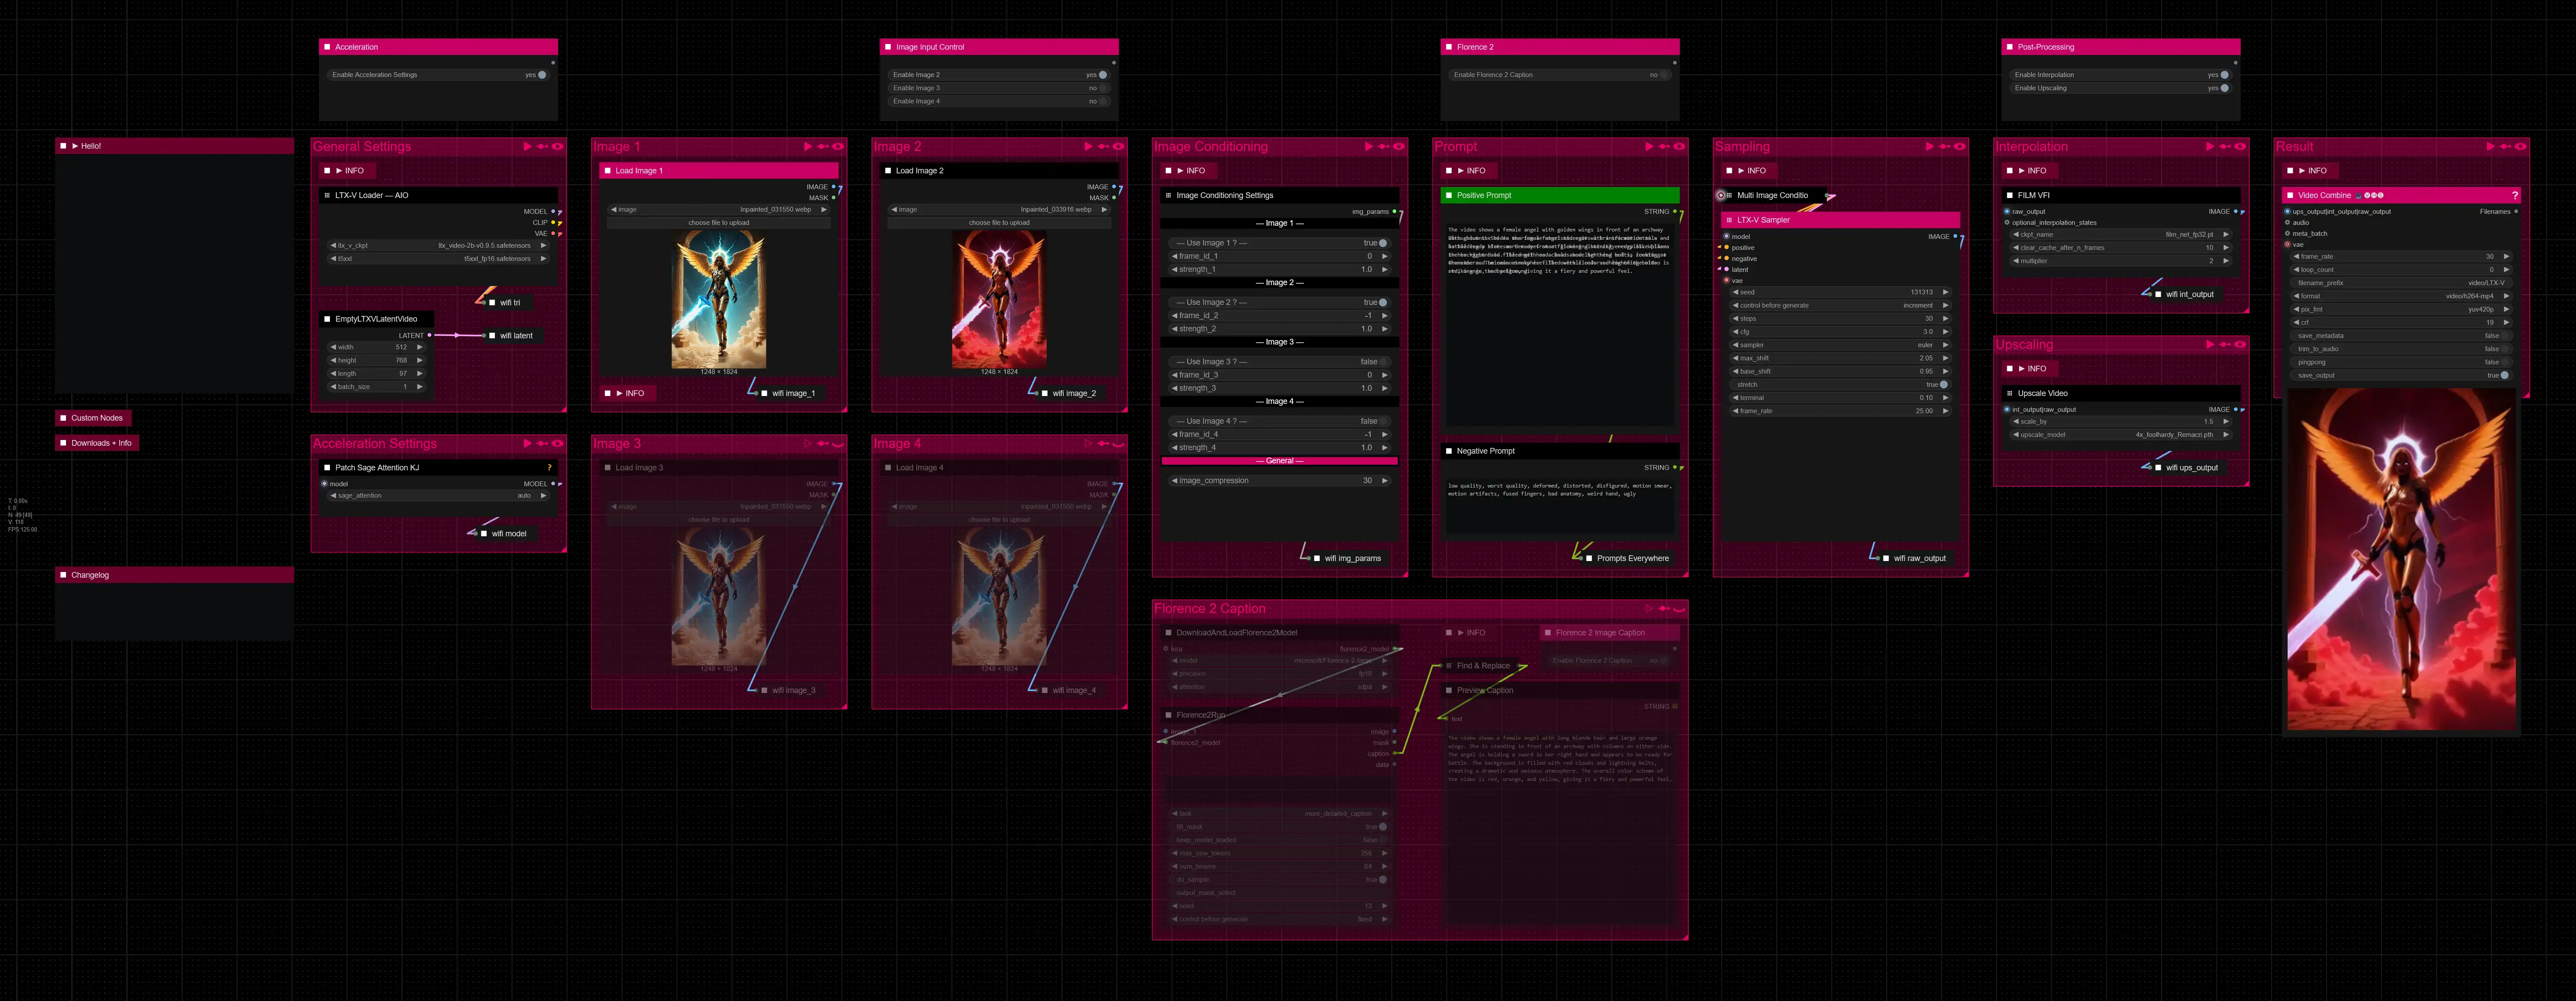Toggle the Enable Image 3 switch
Image resolution: width=2576 pixels, height=1001 pixels.
pyautogui.click(x=1102, y=88)
